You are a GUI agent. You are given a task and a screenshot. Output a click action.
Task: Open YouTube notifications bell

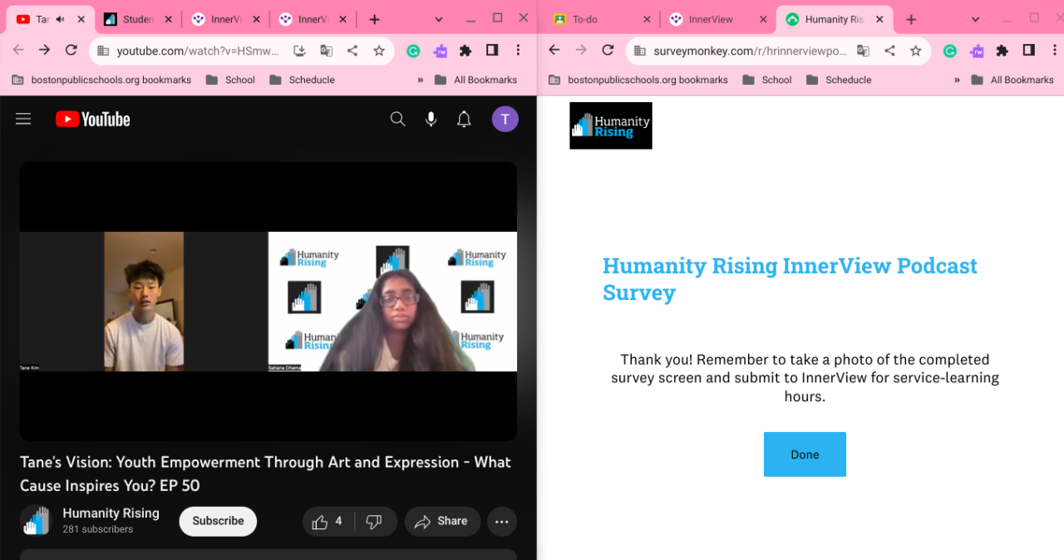(464, 119)
